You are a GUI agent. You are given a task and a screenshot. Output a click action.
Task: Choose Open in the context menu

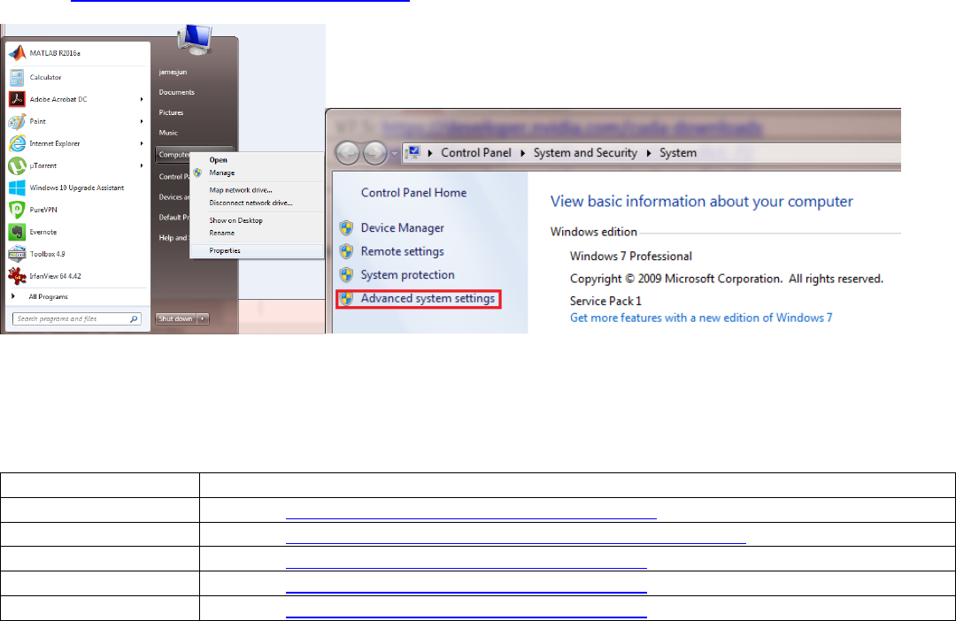click(x=219, y=160)
